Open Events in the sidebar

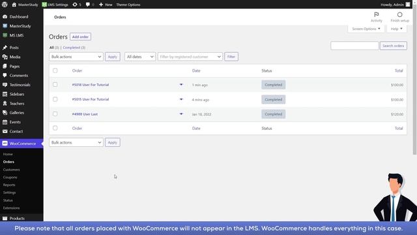pos(15,122)
